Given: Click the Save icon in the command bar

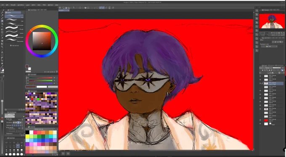Looking at the screenshot, I should [69, 8].
